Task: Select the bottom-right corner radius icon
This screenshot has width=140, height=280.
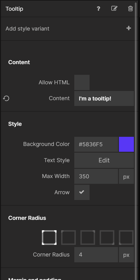Action: [107, 238]
